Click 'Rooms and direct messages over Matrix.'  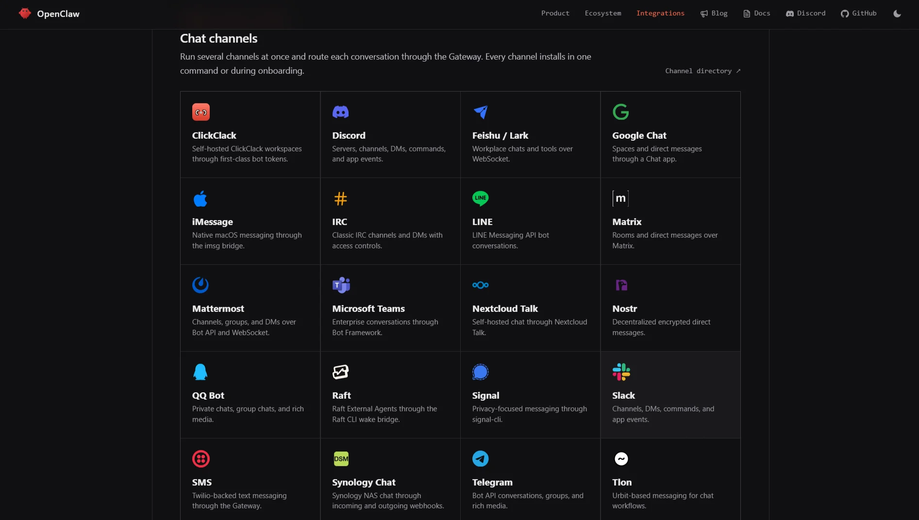[665, 241]
